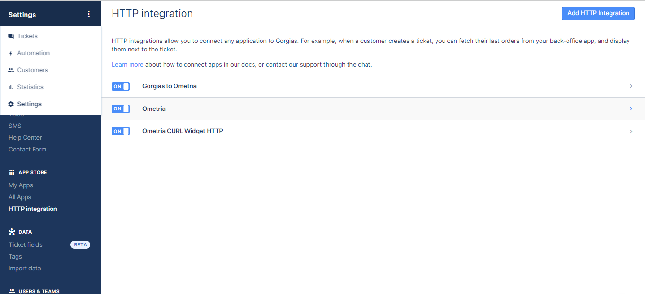Open the App Store grid icon
This screenshot has width=645, height=294.
(11, 172)
